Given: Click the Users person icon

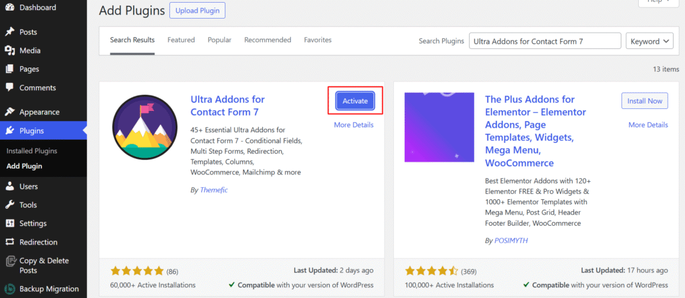Looking at the screenshot, I should pos(9,186).
